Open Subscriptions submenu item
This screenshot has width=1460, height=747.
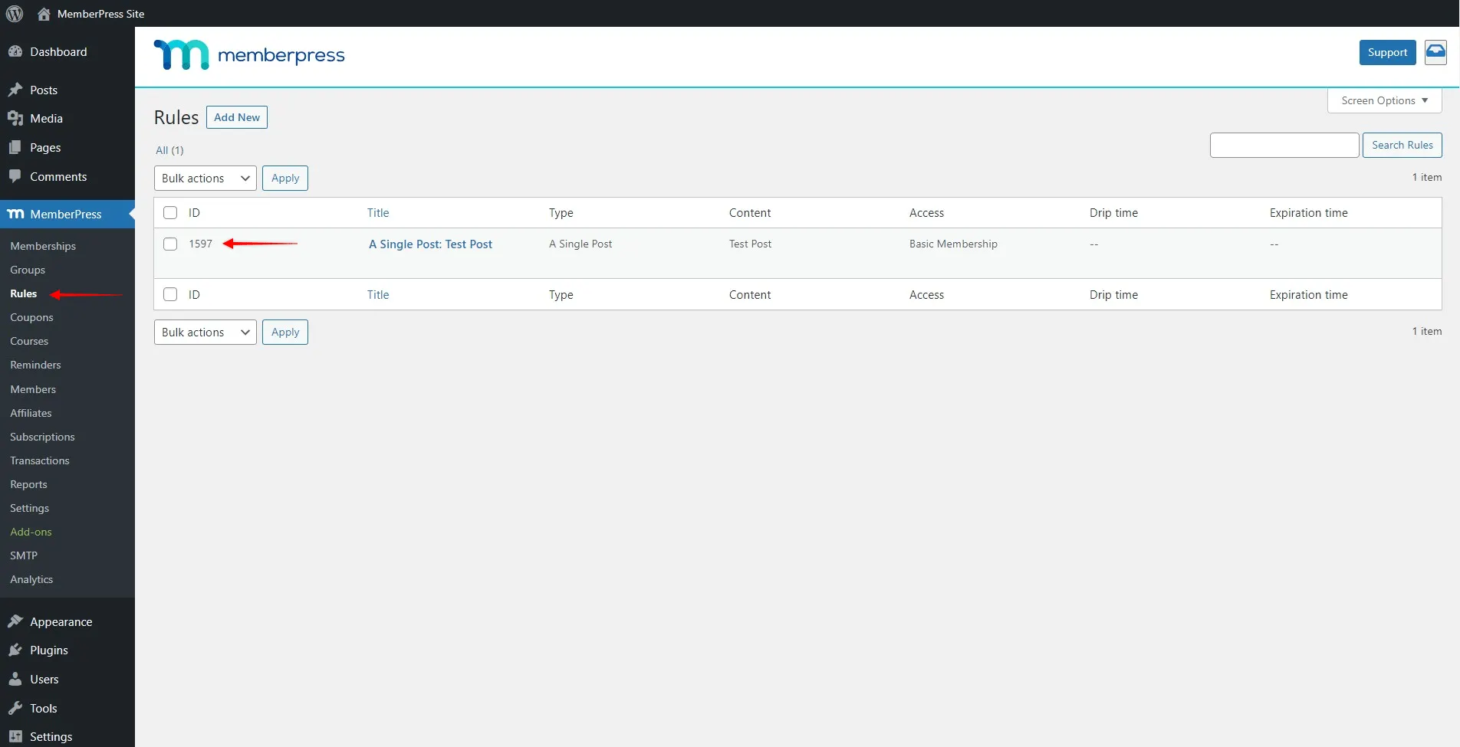42,437
